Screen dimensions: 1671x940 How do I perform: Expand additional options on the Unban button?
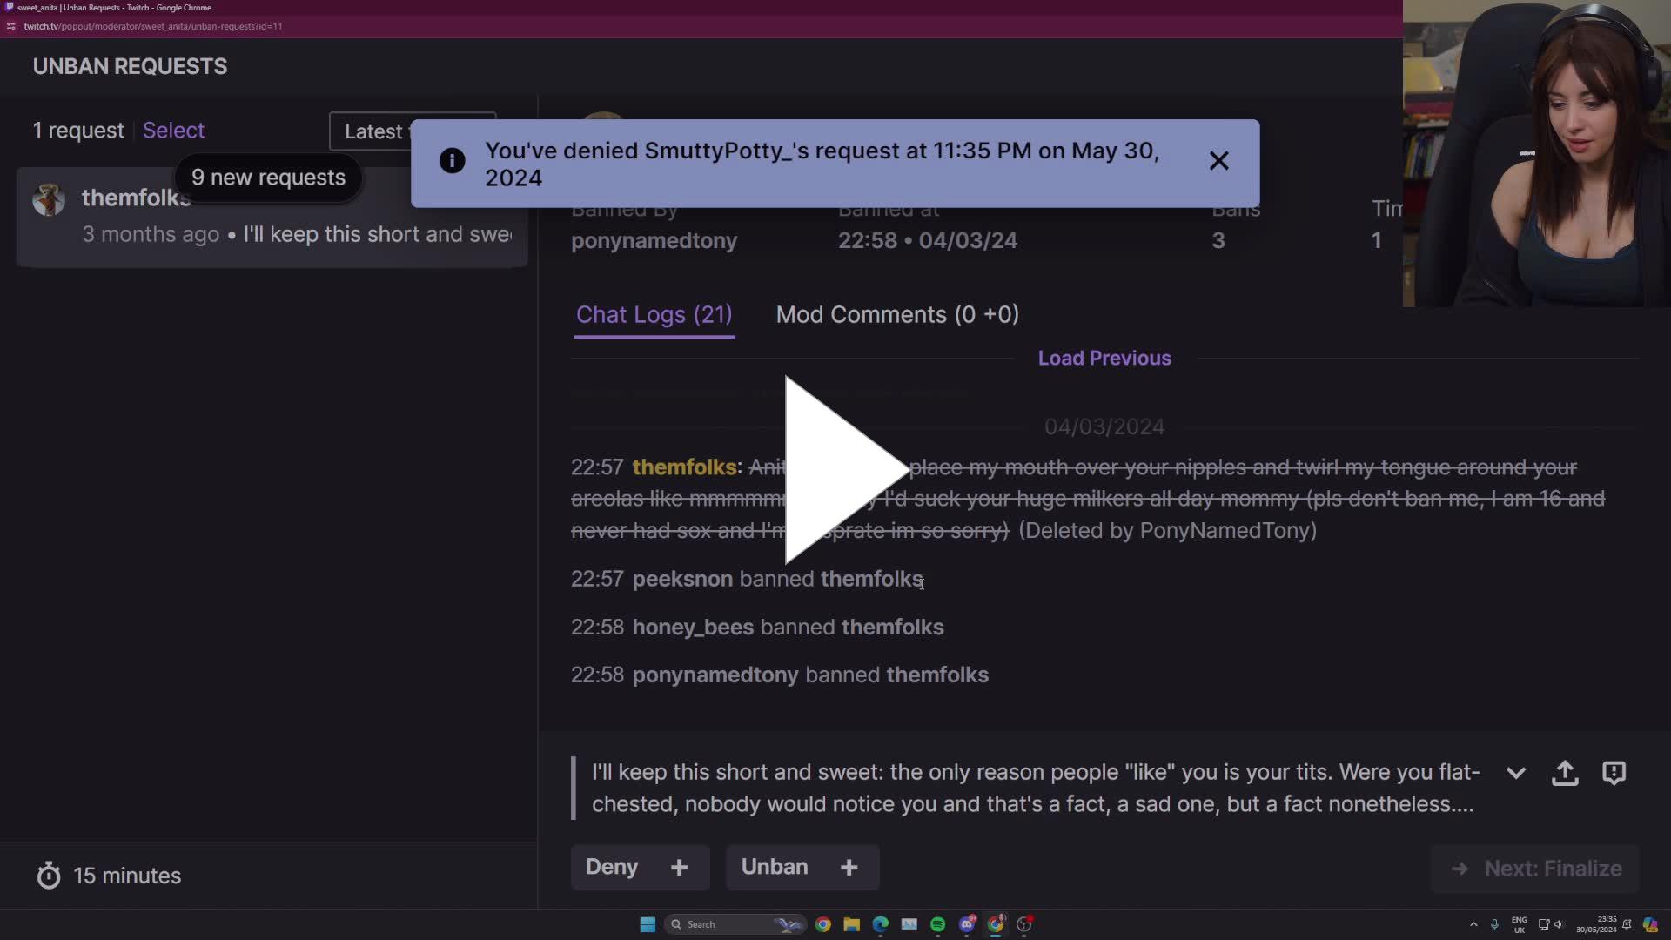tap(849, 867)
